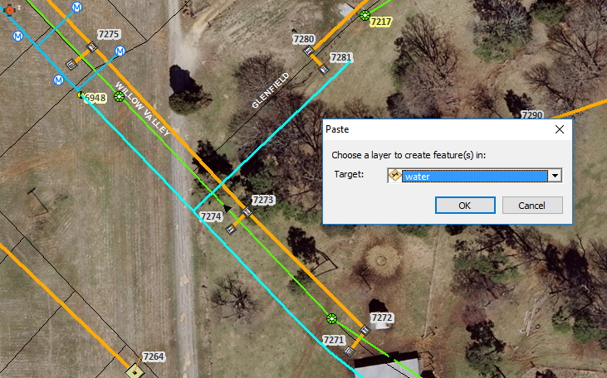Click OK in the Paste dialog
Image resolution: width=607 pixels, height=378 pixels.
(465, 206)
